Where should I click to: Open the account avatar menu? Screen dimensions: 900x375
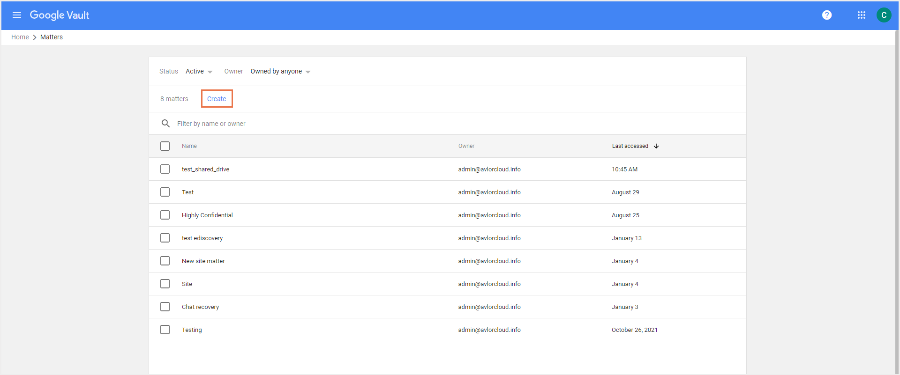tap(884, 15)
